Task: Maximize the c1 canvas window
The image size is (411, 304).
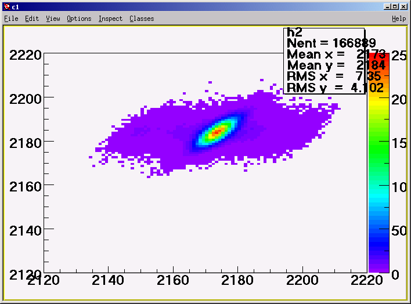Action: point(395,7)
